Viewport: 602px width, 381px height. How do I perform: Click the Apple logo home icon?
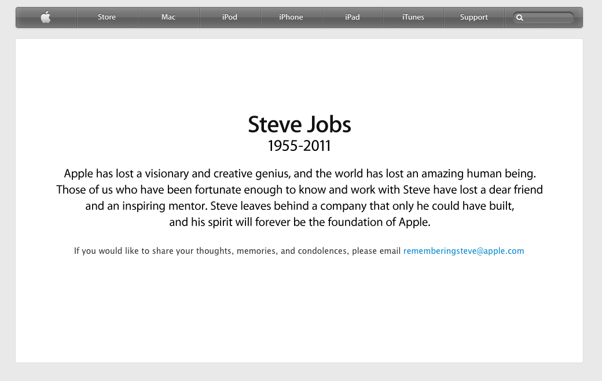click(46, 17)
